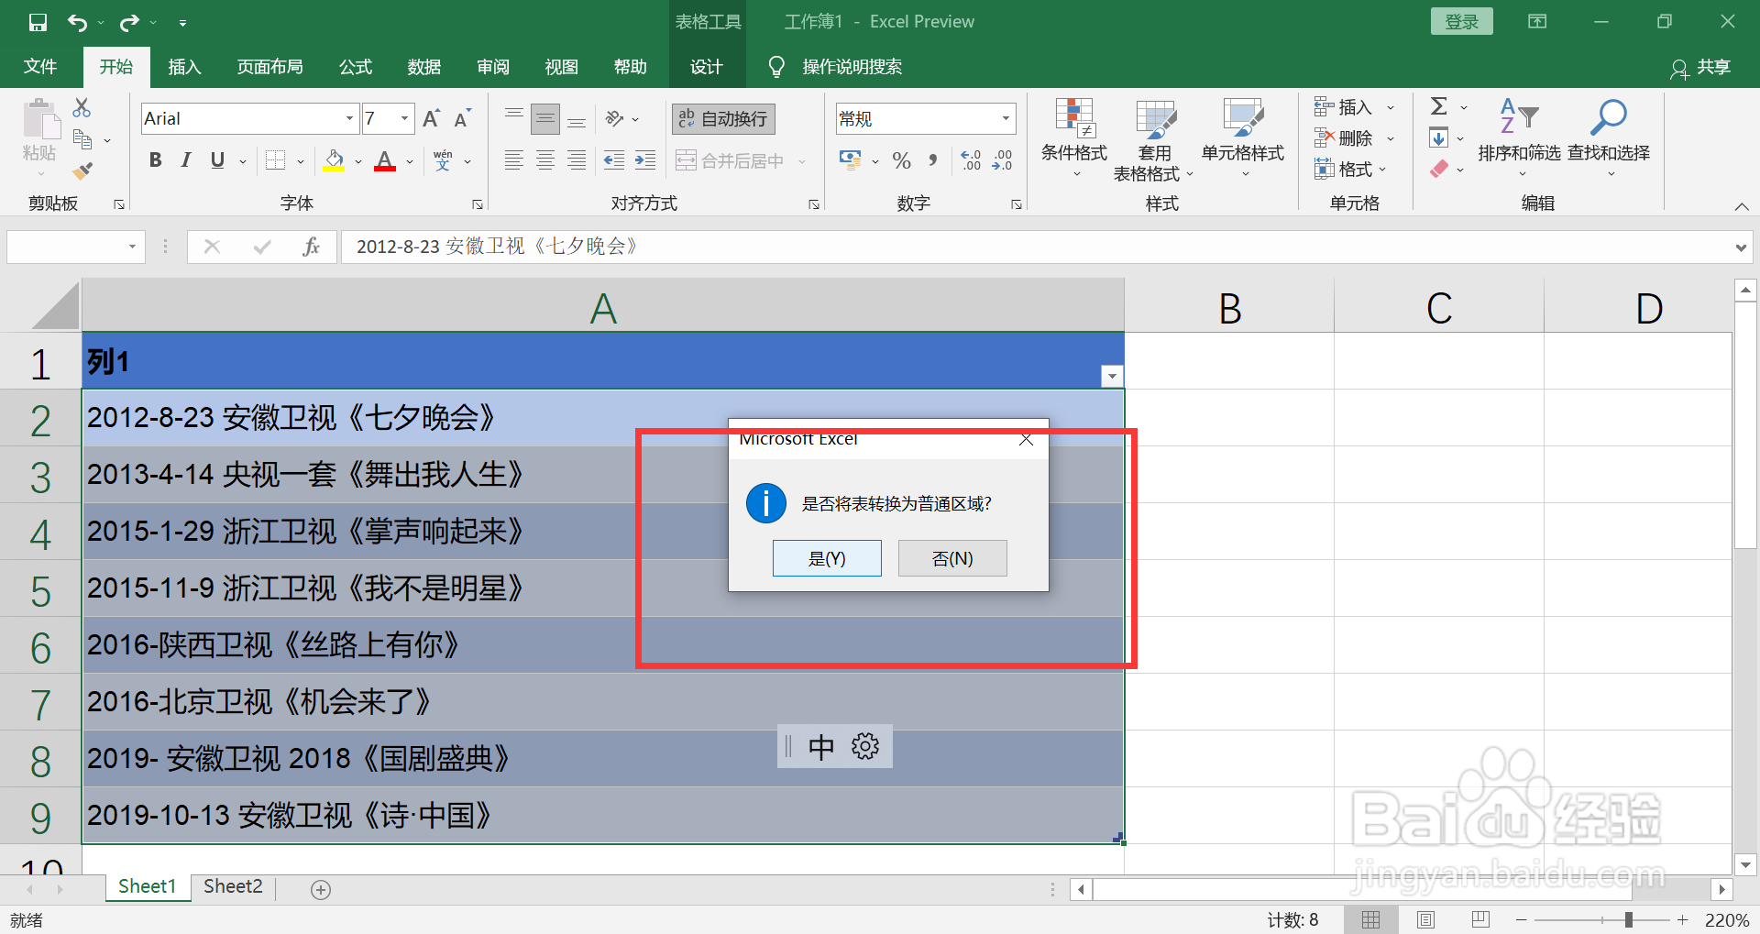
Task: Click the Copy icon in clipboard group
Action: tap(82, 139)
